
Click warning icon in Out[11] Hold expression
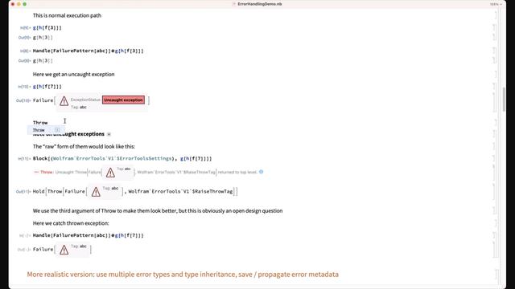point(96,192)
